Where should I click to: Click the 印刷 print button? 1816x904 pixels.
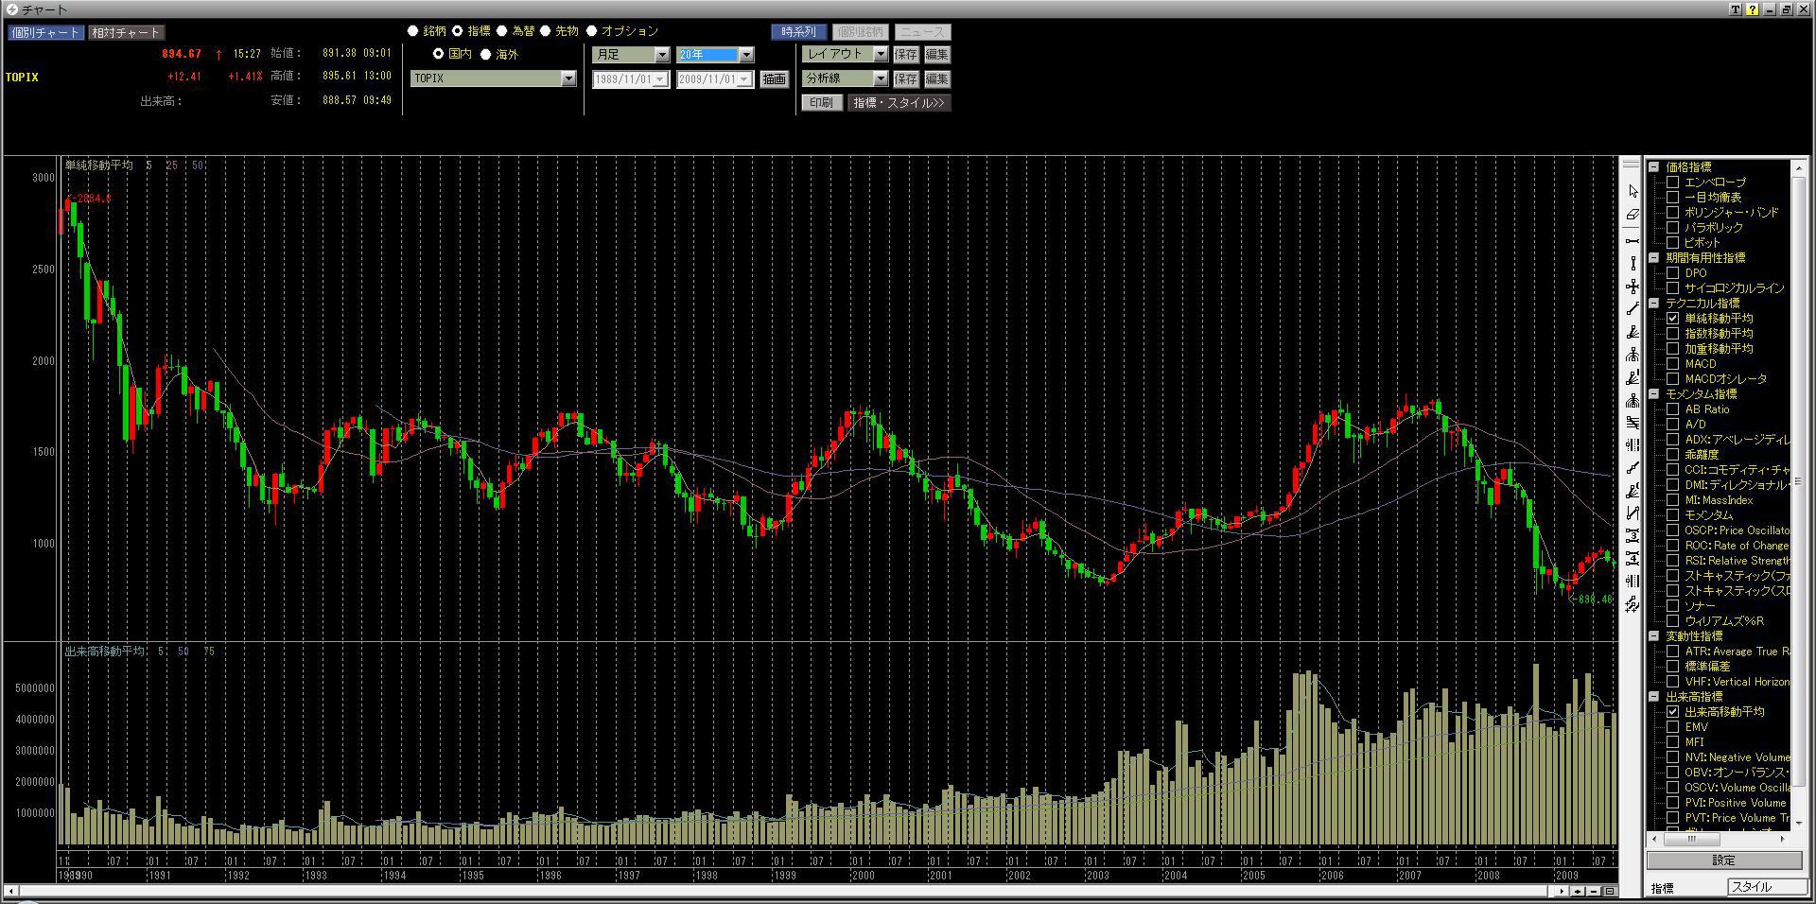pos(821,102)
